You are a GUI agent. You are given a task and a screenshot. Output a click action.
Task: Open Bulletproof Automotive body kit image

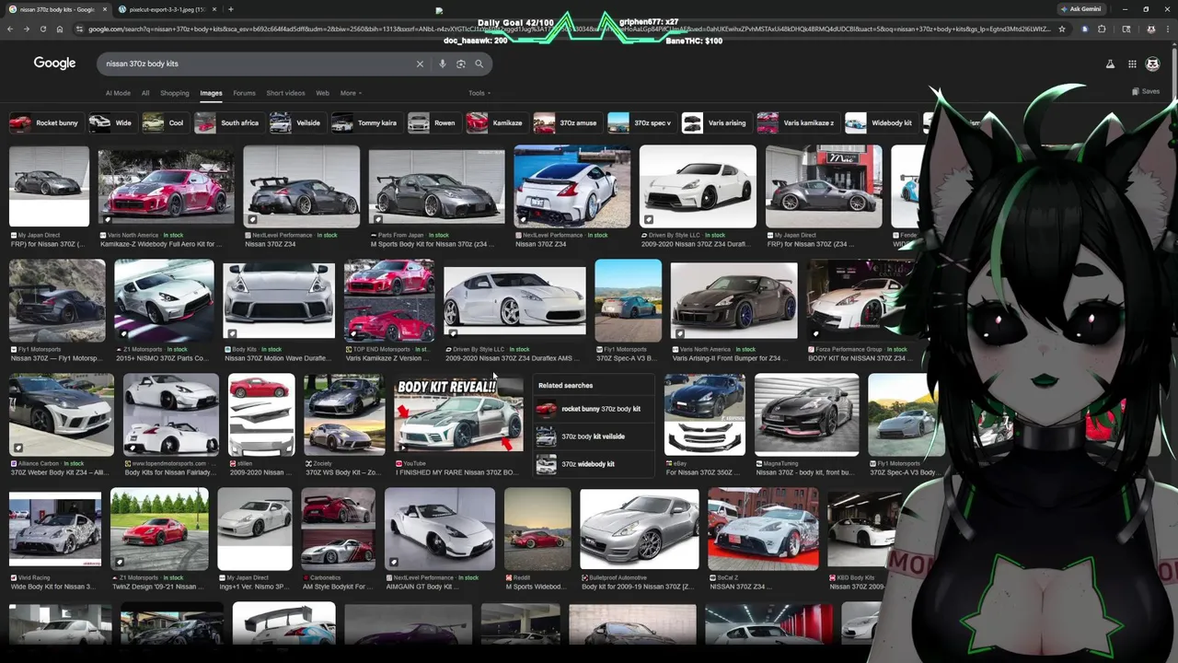point(639,529)
